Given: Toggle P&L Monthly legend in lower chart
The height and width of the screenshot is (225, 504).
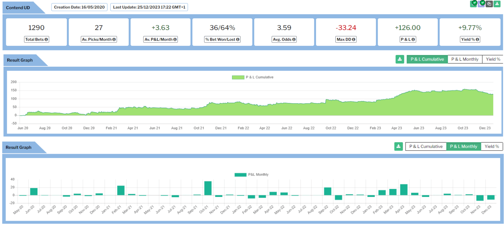Looking at the screenshot, I should tap(251, 175).
